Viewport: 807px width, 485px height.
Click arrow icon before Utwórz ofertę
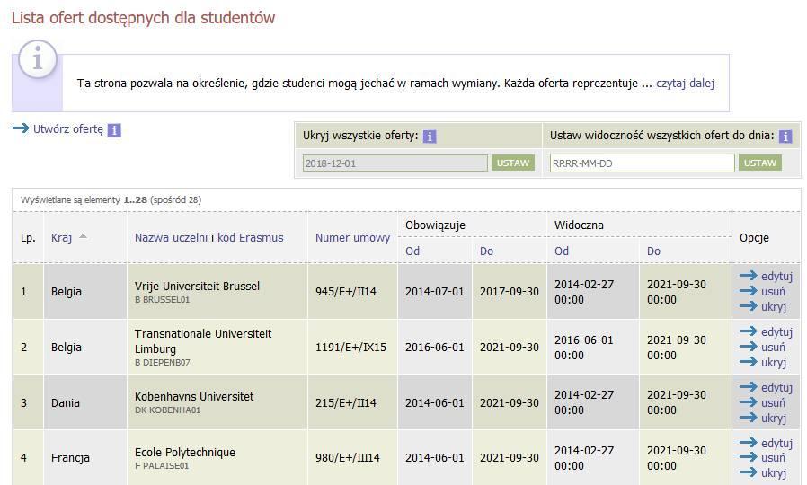21,128
